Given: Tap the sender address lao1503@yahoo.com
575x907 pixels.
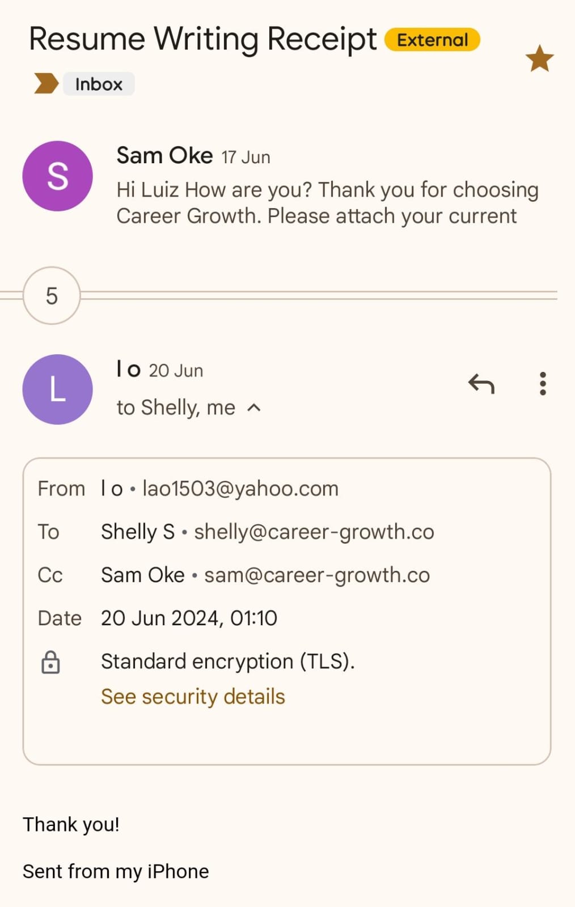Looking at the screenshot, I should coord(240,489).
